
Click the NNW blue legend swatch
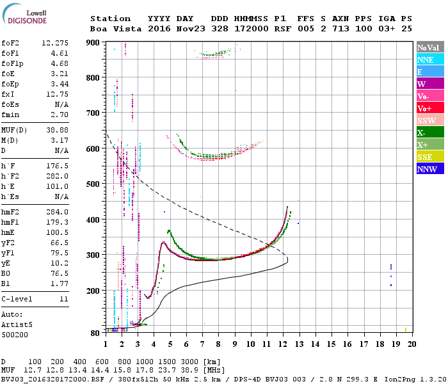pos(430,169)
